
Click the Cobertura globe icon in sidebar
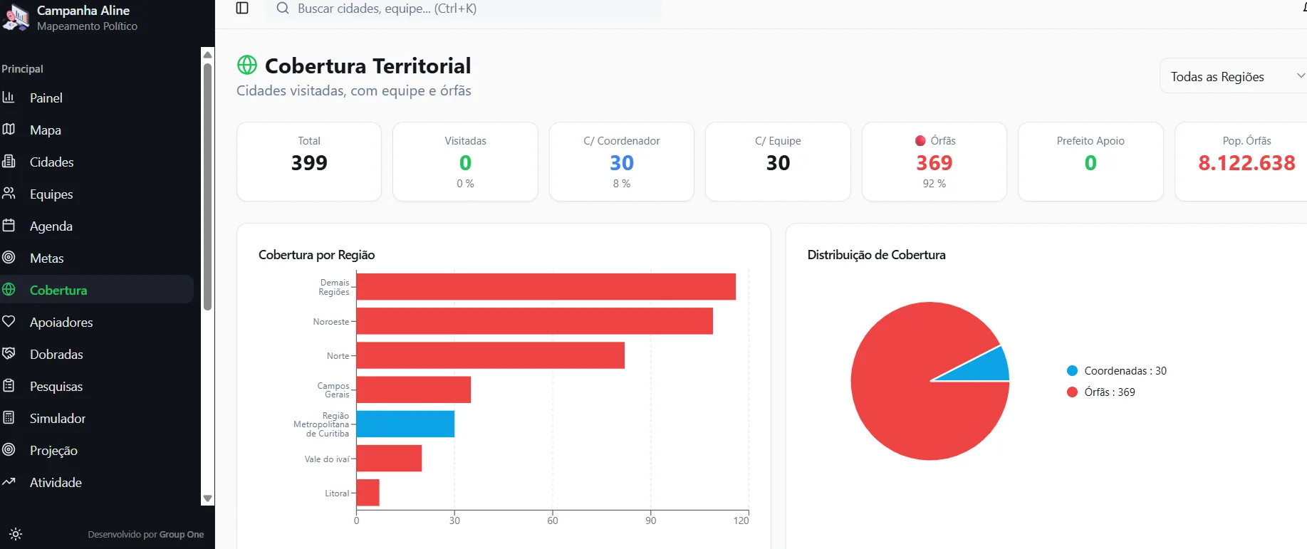click(9, 290)
